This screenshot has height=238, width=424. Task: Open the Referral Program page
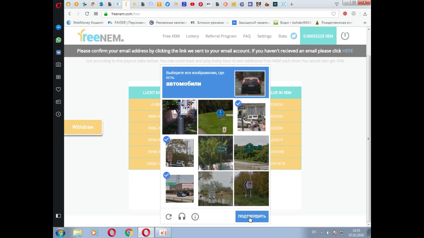(221, 36)
